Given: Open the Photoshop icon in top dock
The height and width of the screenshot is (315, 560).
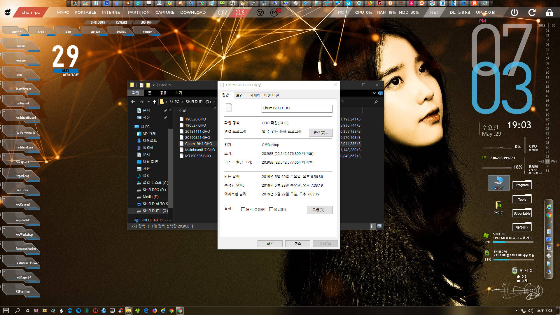Looking at the screenshot, I should 464,3.
